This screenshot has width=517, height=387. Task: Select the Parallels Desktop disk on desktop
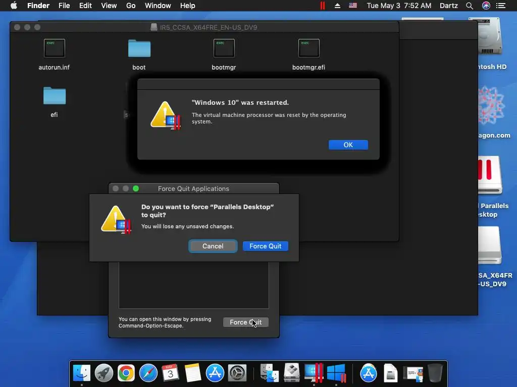point(490,175)
